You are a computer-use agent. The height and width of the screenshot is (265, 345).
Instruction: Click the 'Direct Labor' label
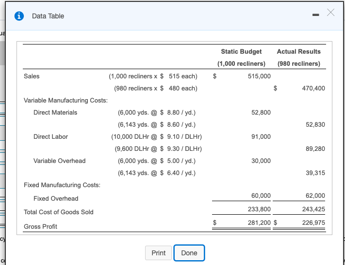coord(50,136)
